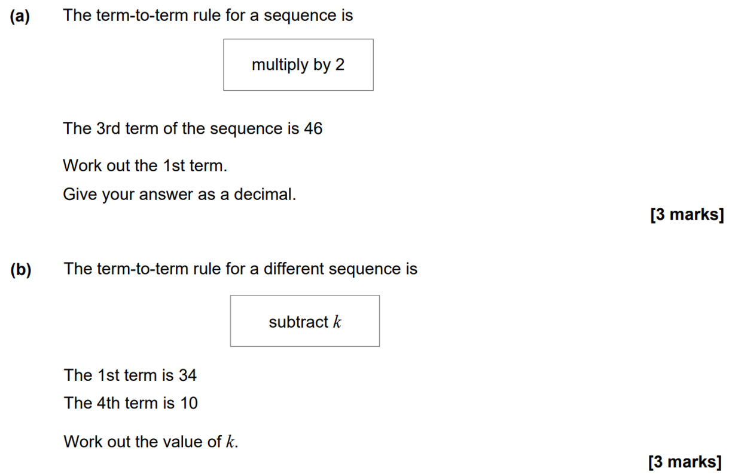Click the number 46 in the 3rd term line
The image size is (729, 474).
[x=313, y=128]
